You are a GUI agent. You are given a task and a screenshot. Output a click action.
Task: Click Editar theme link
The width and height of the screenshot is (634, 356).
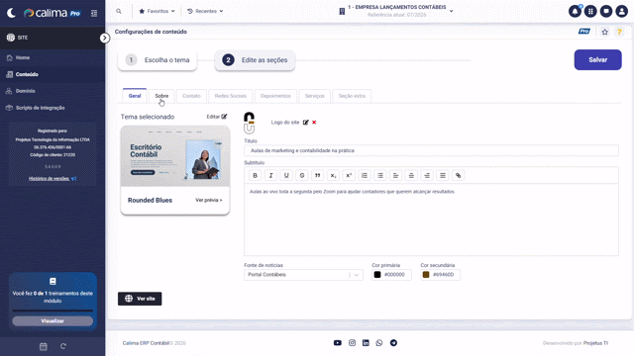217,117
